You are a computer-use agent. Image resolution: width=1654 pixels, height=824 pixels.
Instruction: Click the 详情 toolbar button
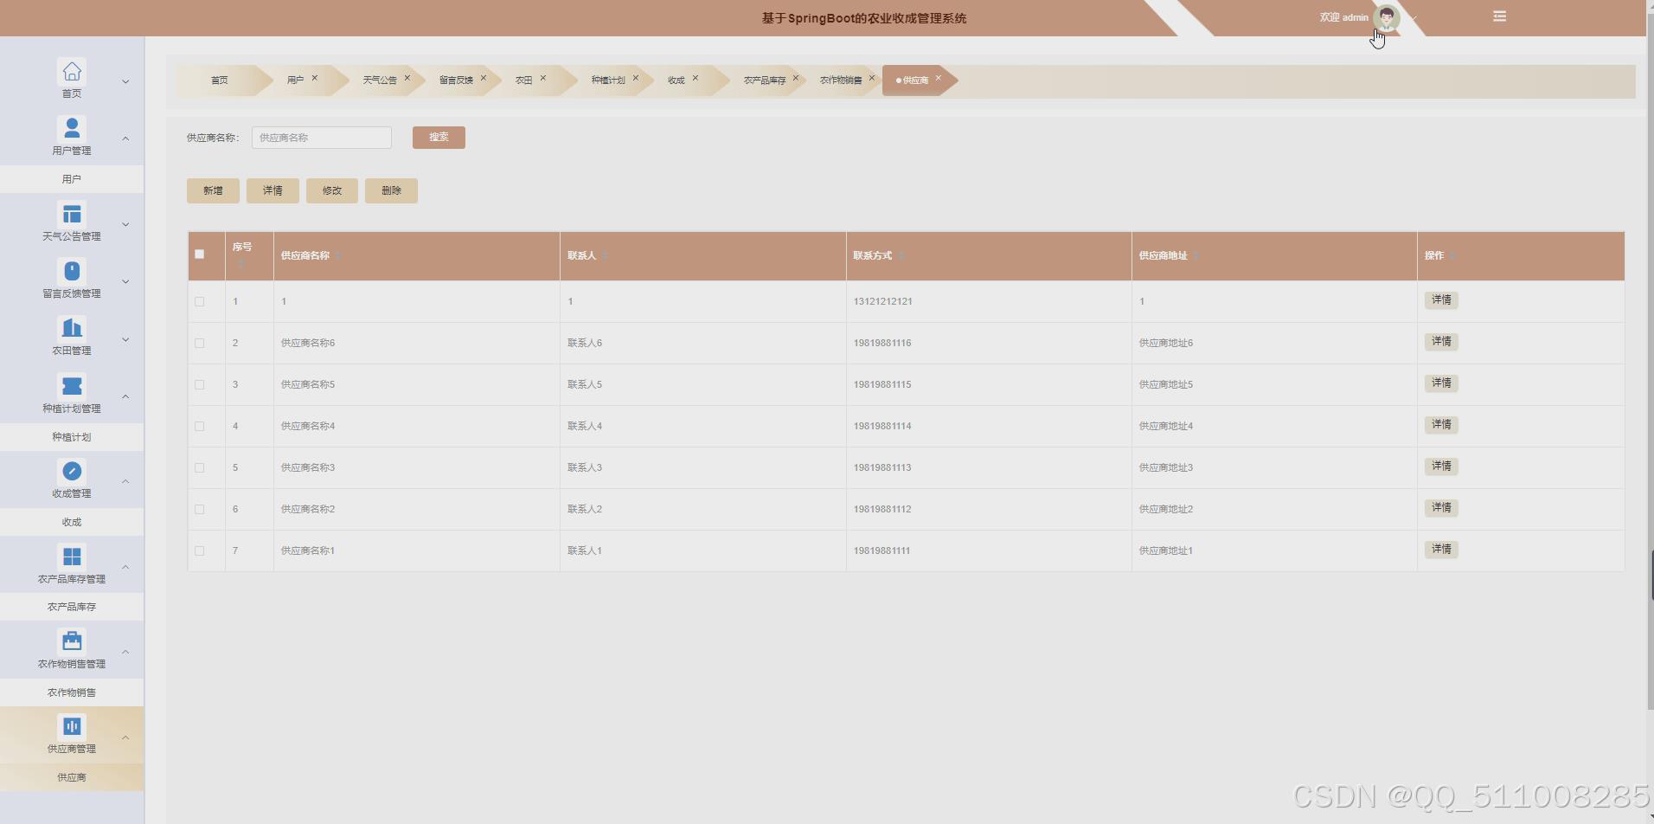pos(272,191)
